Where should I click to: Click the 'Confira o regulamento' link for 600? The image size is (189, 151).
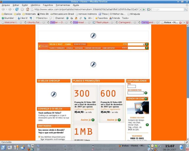[x=110, y=109]
